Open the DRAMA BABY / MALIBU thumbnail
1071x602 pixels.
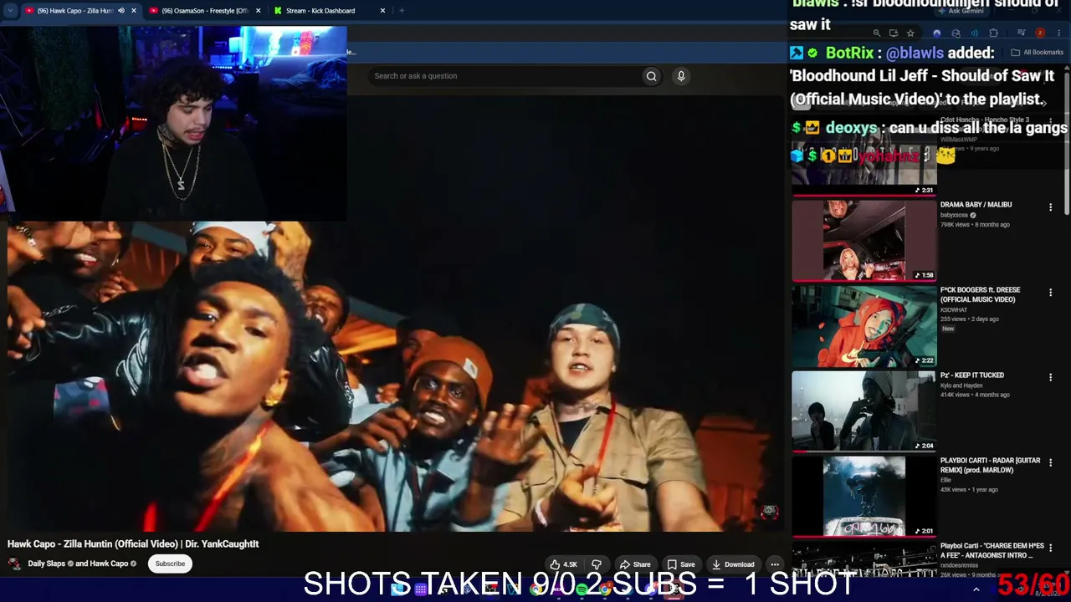pos(864,241)
